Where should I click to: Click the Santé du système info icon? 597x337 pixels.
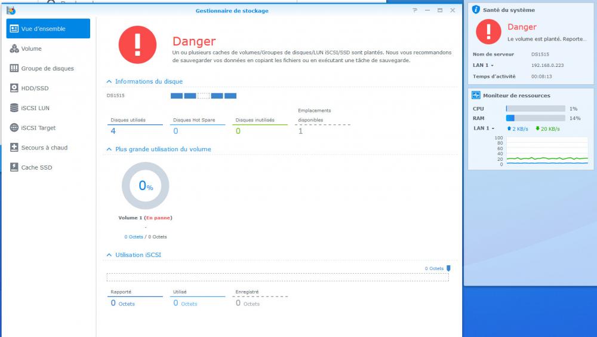[x=476, y=10]
